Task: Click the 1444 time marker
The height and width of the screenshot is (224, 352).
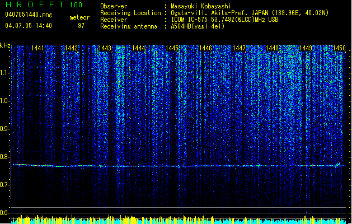Action: click(139, 48)
